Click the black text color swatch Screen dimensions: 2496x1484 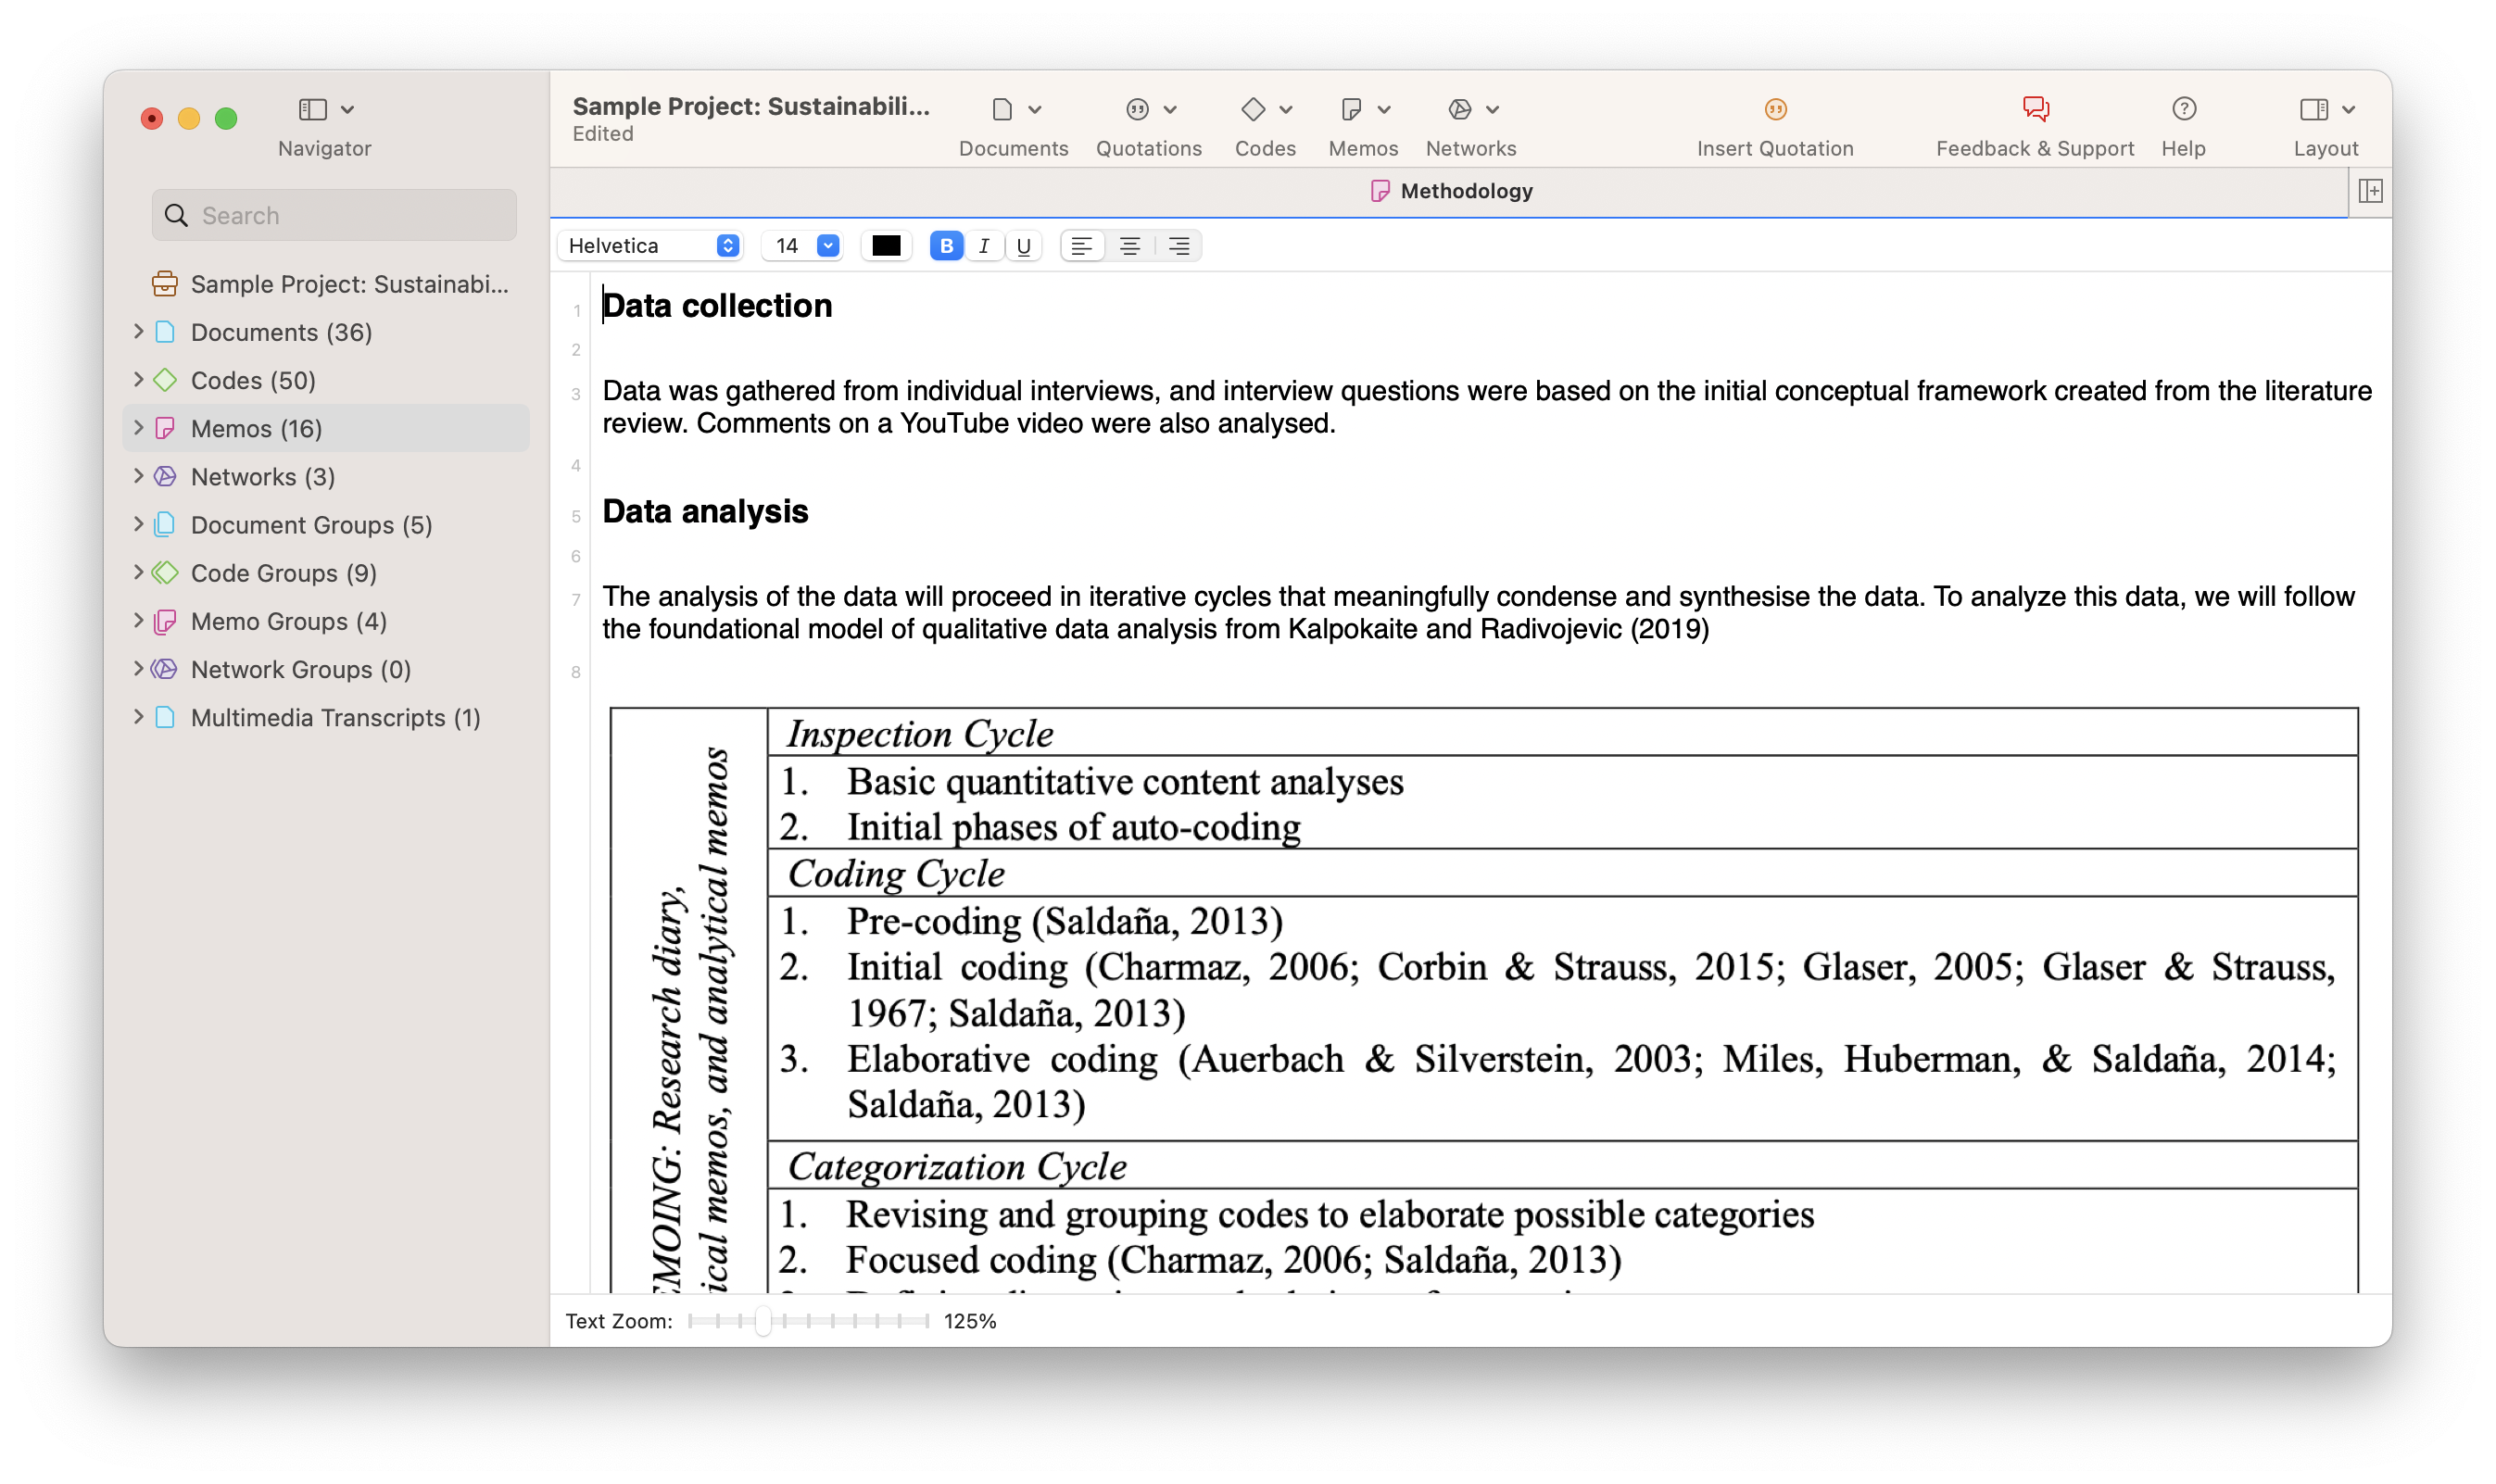point(886,246)
